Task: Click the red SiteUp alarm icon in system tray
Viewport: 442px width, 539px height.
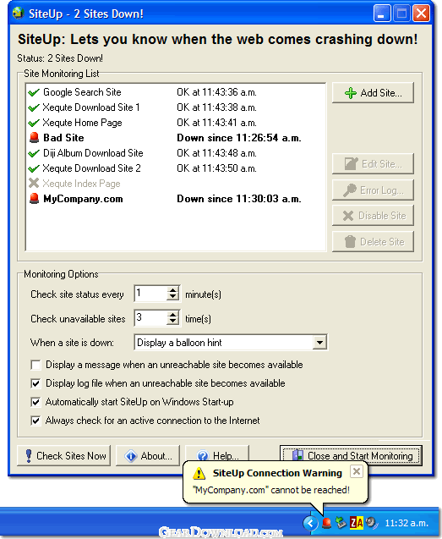Action: tap(326, 523)
